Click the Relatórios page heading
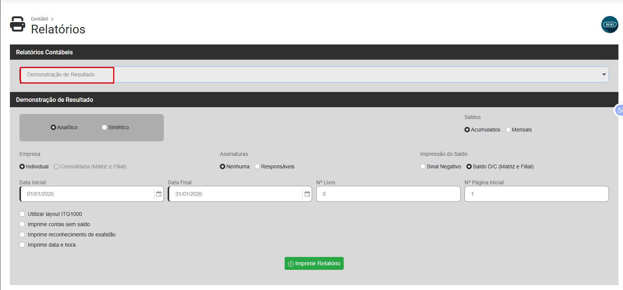Viewport: 623px width, 290px height. click(x=58, y=29)
